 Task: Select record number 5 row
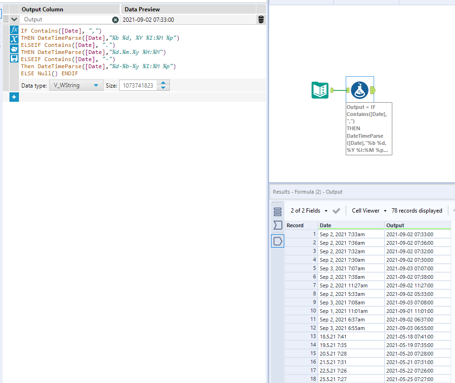301,268
